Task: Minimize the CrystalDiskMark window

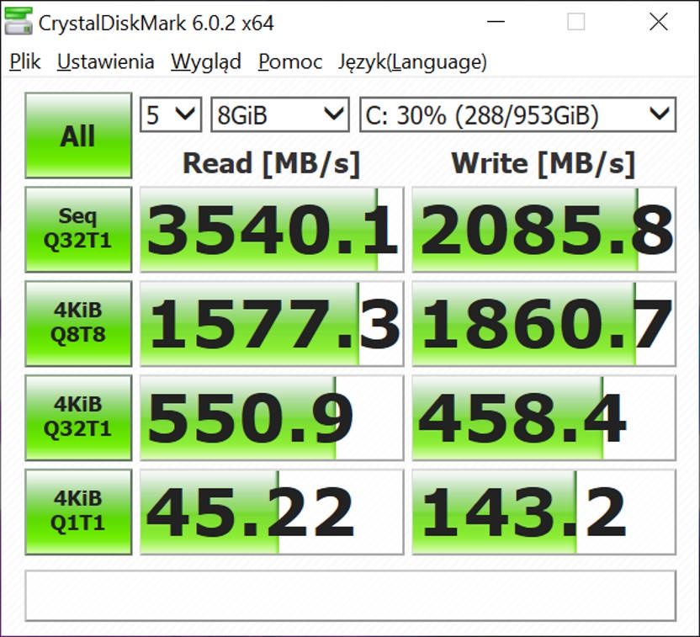Action: 496,21
